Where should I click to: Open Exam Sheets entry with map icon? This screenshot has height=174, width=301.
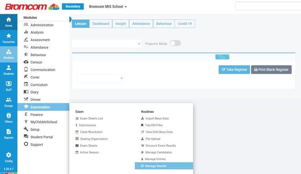click(86, 146)
